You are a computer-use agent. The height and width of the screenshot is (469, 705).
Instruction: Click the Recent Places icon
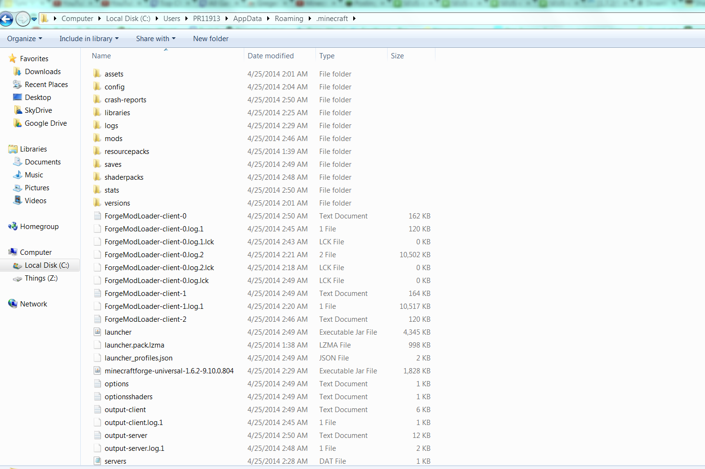tap(18, 85)
